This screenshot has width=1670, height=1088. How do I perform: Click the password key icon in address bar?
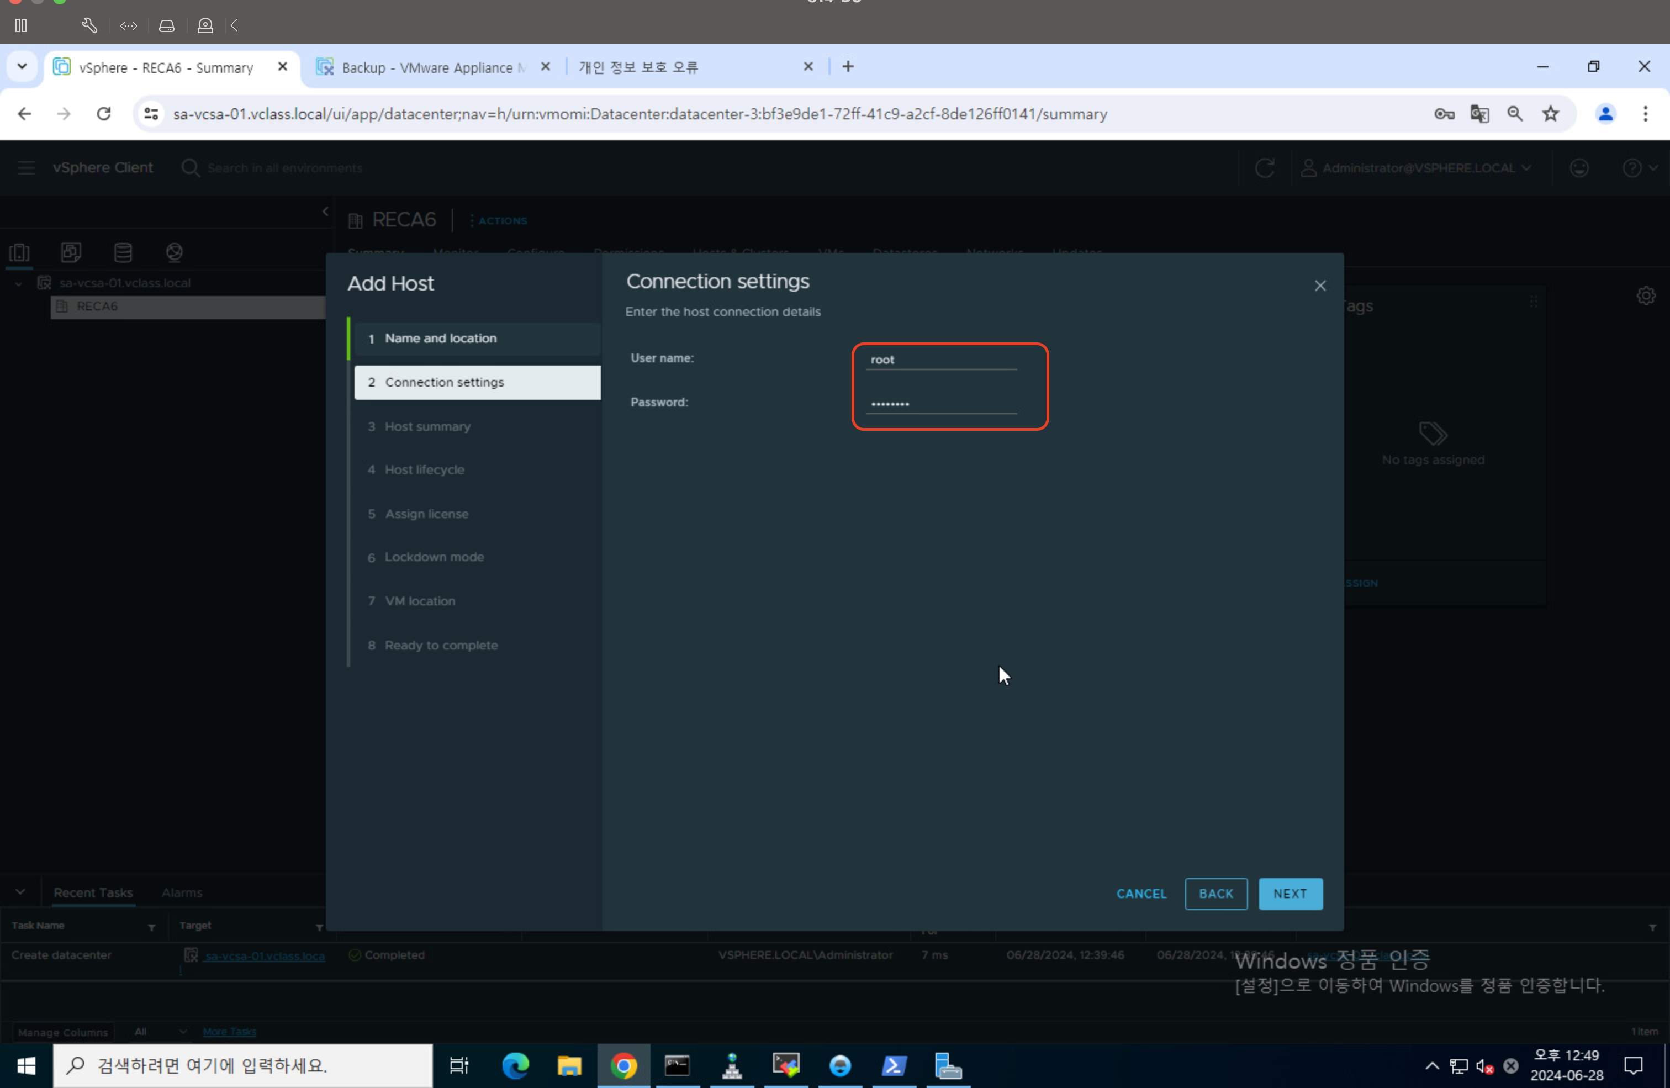pos(1444,114)
